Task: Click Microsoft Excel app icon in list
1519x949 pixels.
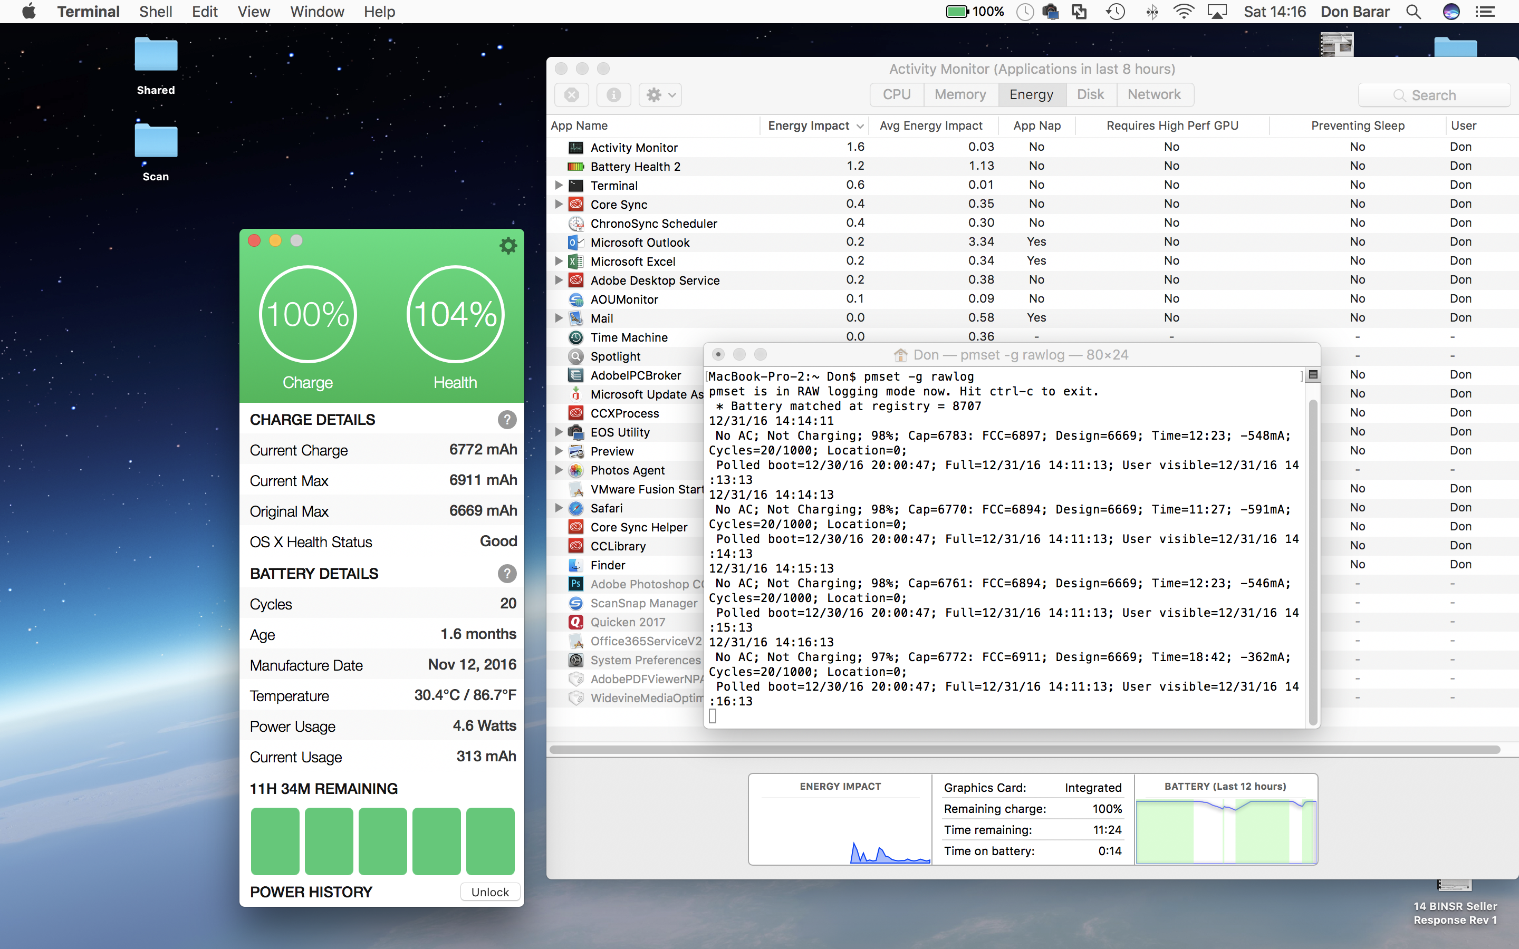Action: (575, 261)
